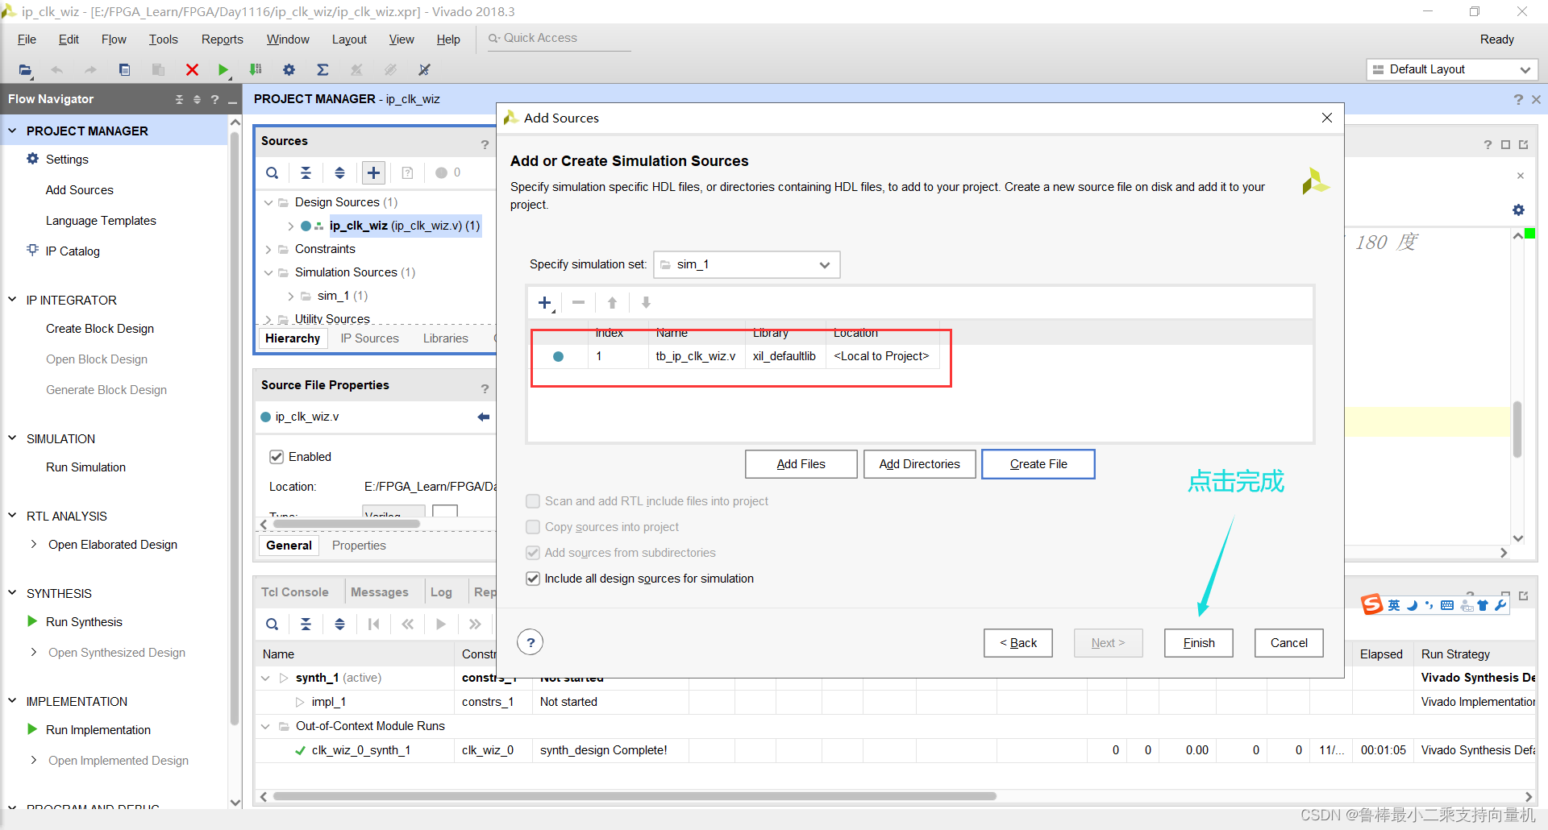1548x830 pixels.
Task: Open the Default Layout dropdown
Action: click(x=1452, y=69)
